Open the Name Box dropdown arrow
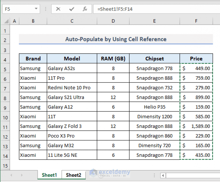Screen dimensions: 220x182 36,9
